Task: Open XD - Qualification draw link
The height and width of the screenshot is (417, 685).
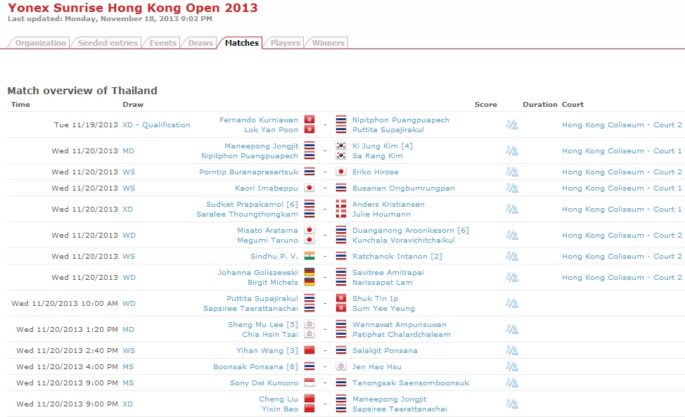Action: click(156, 125)
